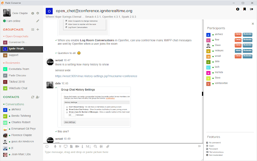The image size is (257, 161).
Task: Refresh contacts list icon
Action: pyautogui.click(x=33, y=97)
